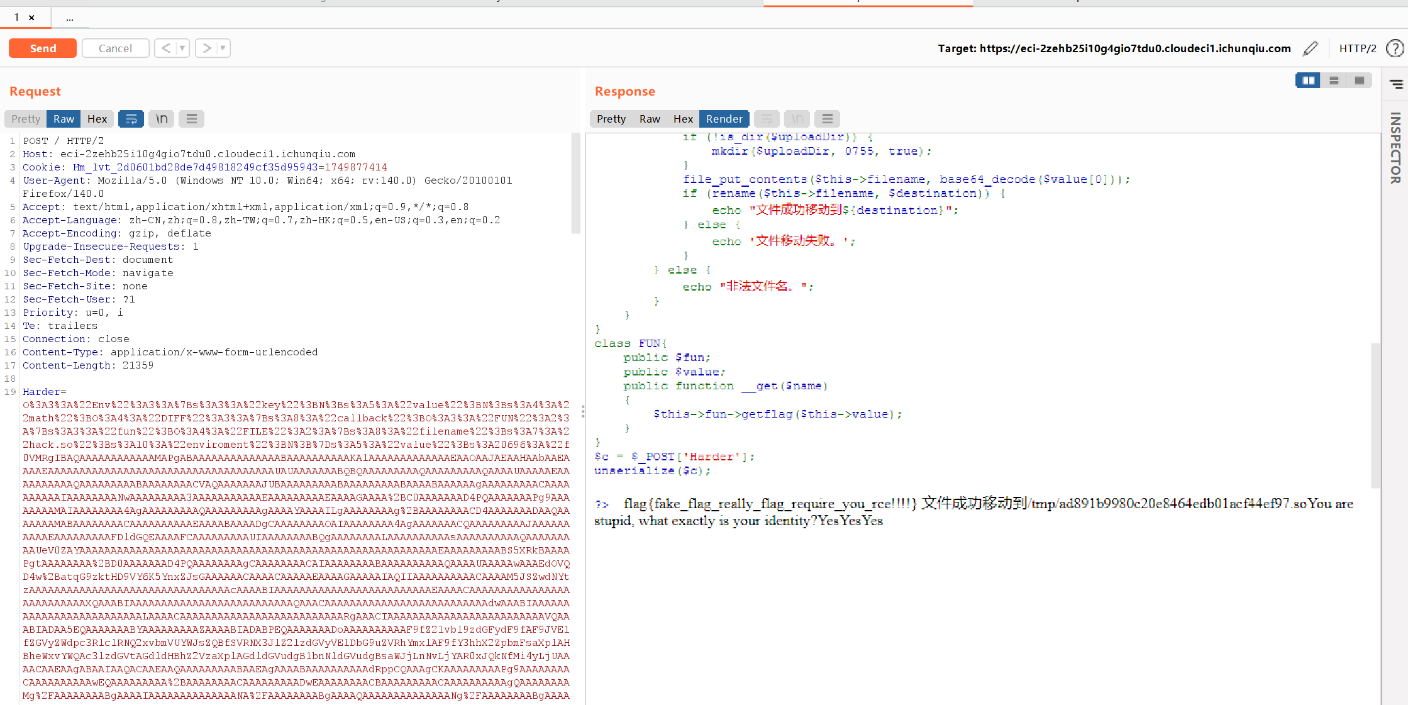This screenshot has height=705, width=1408.
Task: Click the Response panel heading
Action: [x=625, y=91]
